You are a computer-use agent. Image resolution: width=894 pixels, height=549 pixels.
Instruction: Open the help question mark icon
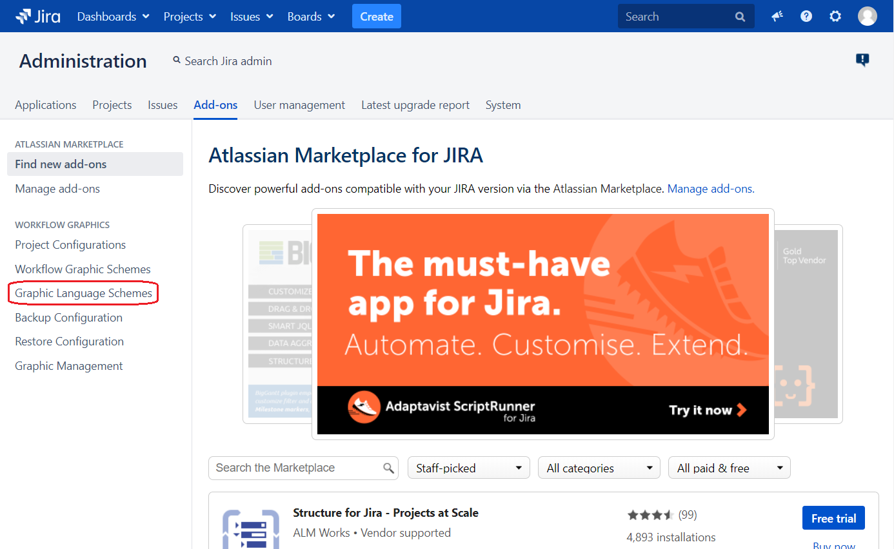(x=806, y=17)
